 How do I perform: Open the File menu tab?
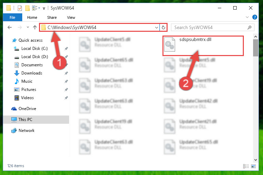pyautogui.click(x=13, y=17)
